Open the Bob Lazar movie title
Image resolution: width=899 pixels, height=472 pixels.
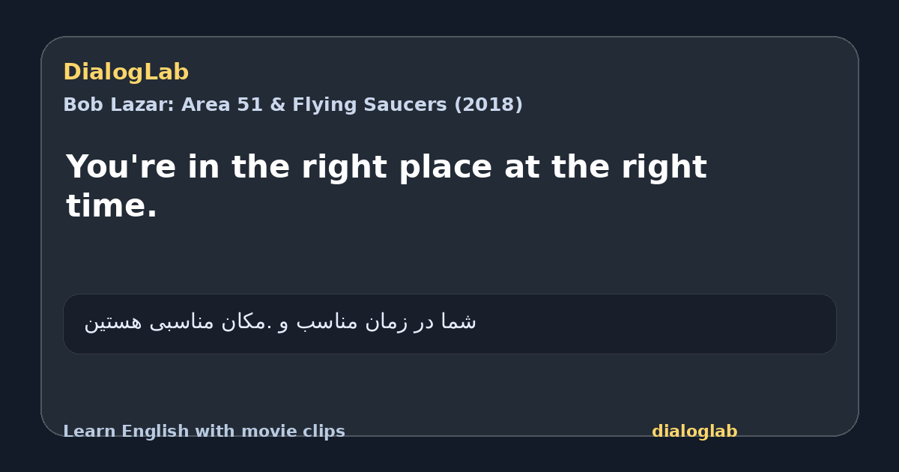(293, 105)
